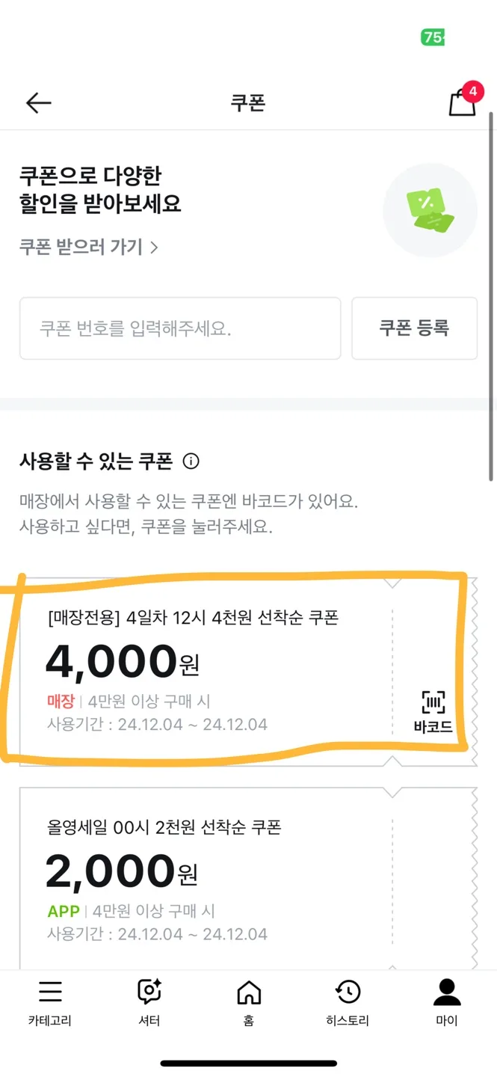Open the 바코드 barcode icon on 4,000원 coupon

[433, 711]
